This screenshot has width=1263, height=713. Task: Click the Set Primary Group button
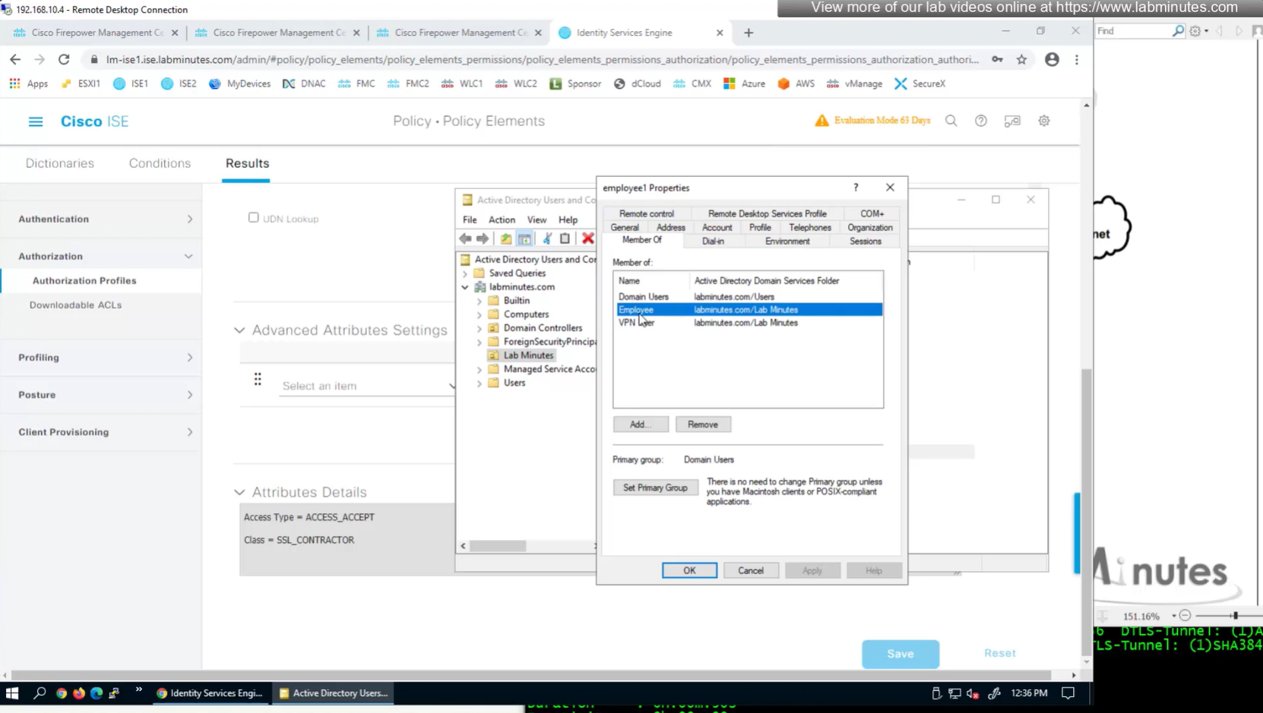coord(654,487)
